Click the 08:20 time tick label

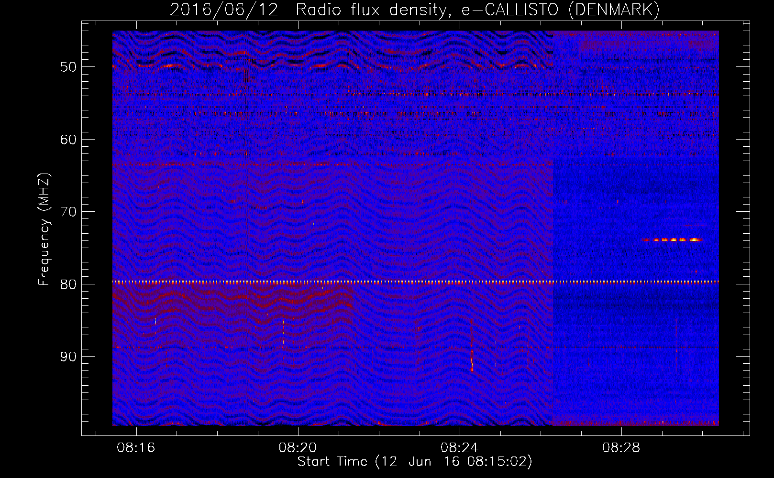click(298, 448)
